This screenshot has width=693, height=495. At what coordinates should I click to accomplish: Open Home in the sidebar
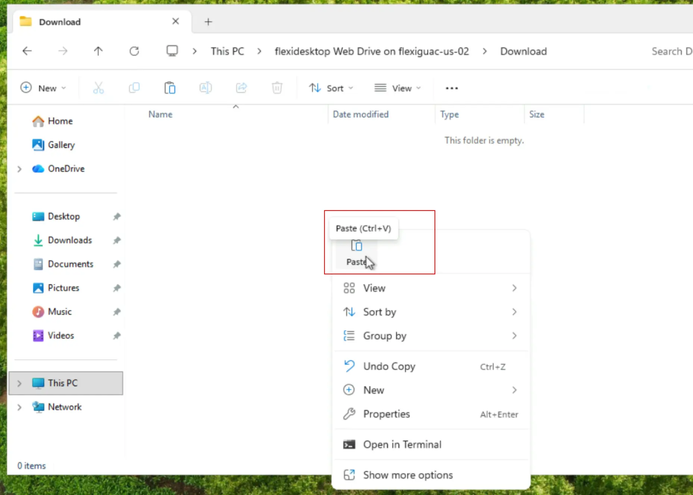(x=60, y=121)
